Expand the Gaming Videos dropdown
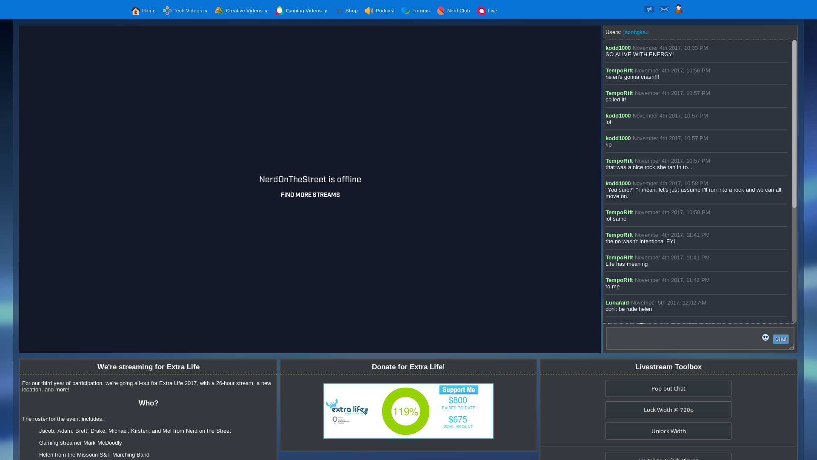Image resolution: width=817 pixels, height=460 pixels. coord(301,11)
